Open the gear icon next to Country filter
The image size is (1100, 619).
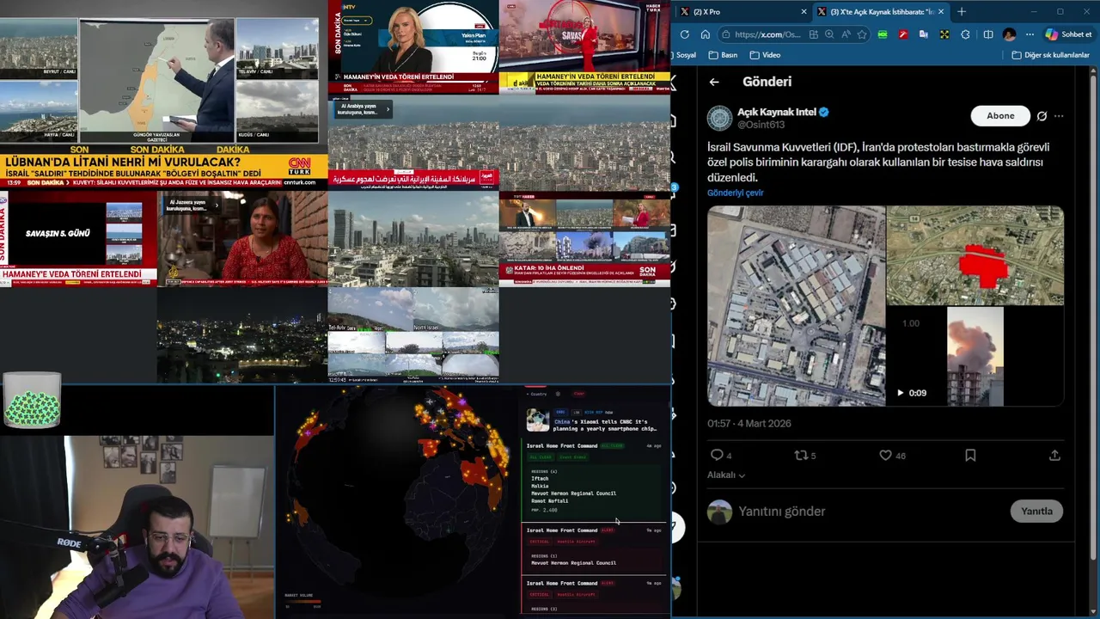[x=558, y=394]
